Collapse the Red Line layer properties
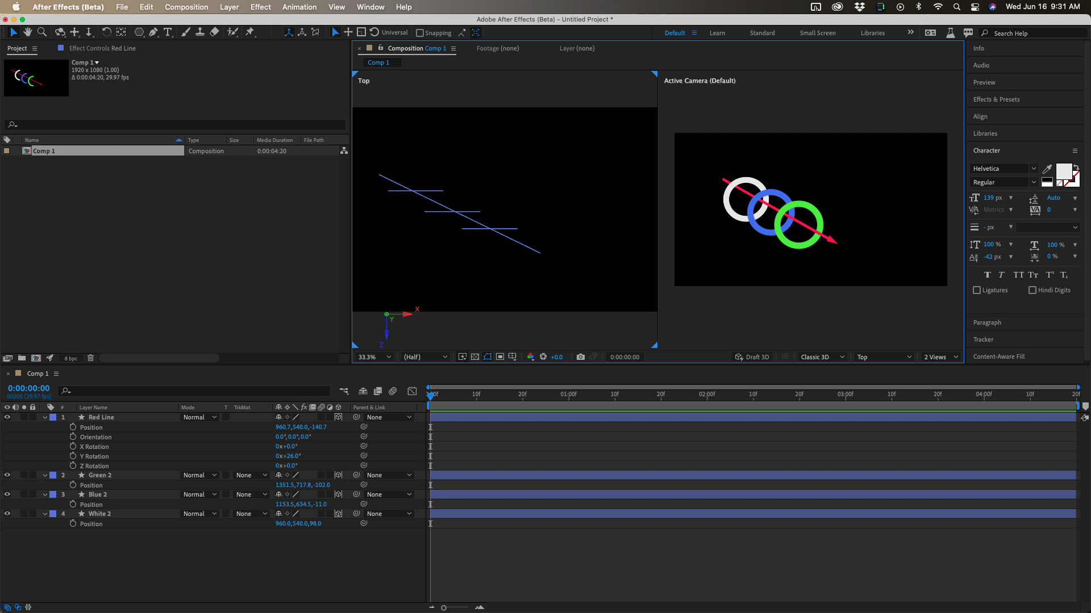The width and height of the screenshot is (1091, 613). tap(44, 417)
